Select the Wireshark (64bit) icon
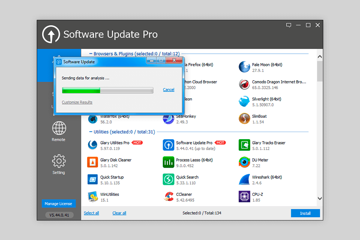Viewport: 360px width, 240px height. point(244,180)
